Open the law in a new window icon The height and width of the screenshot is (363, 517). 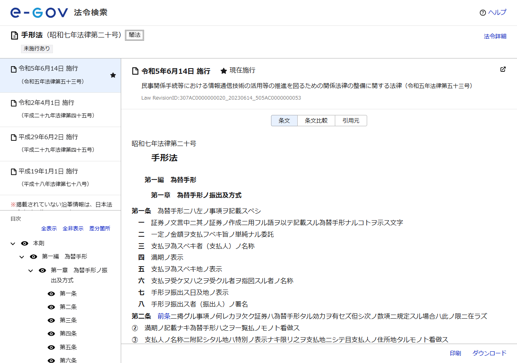pyautogui.click(x=503, y=69)
